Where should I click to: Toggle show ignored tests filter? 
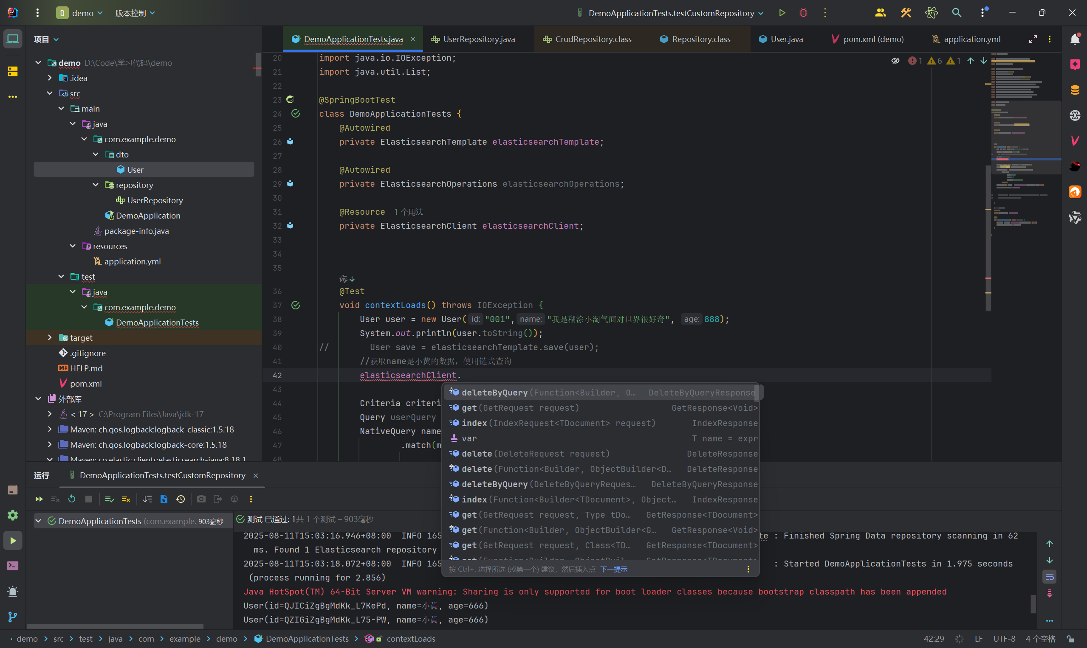pyautogui.click(x=126, y=499)
